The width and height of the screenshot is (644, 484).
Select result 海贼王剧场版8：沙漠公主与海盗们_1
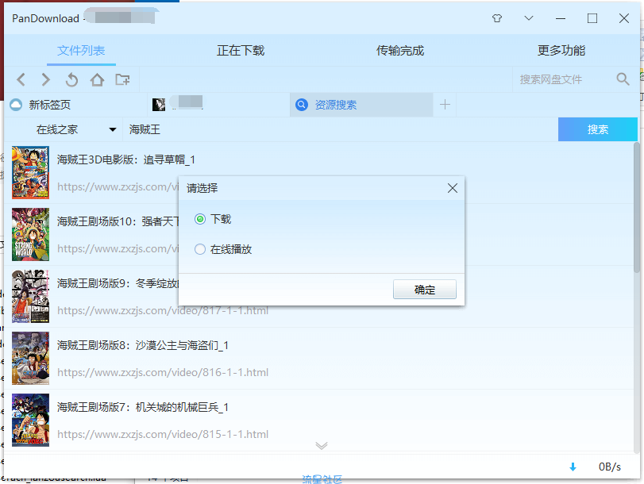tap(142, 345)
